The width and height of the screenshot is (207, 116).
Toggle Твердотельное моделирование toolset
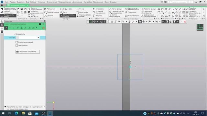coord(8,9)
